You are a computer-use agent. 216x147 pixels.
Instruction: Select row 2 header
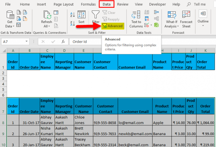(3, 73)
